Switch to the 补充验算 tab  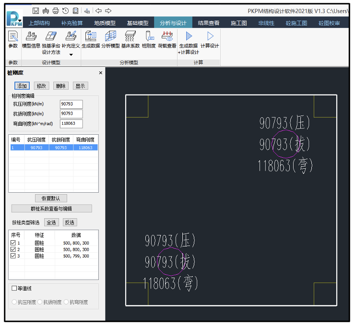pos(72,23)
